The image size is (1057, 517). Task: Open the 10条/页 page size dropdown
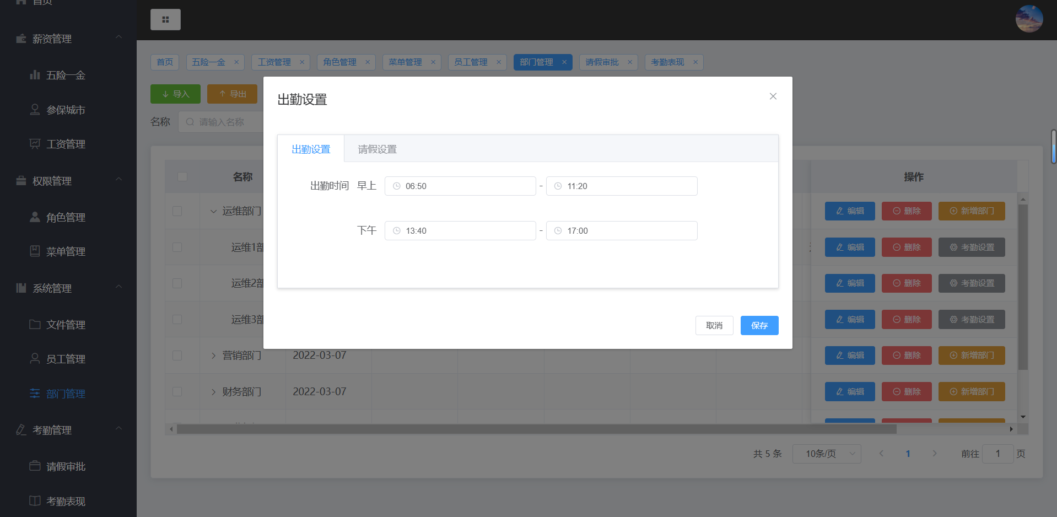pos(826,453)
